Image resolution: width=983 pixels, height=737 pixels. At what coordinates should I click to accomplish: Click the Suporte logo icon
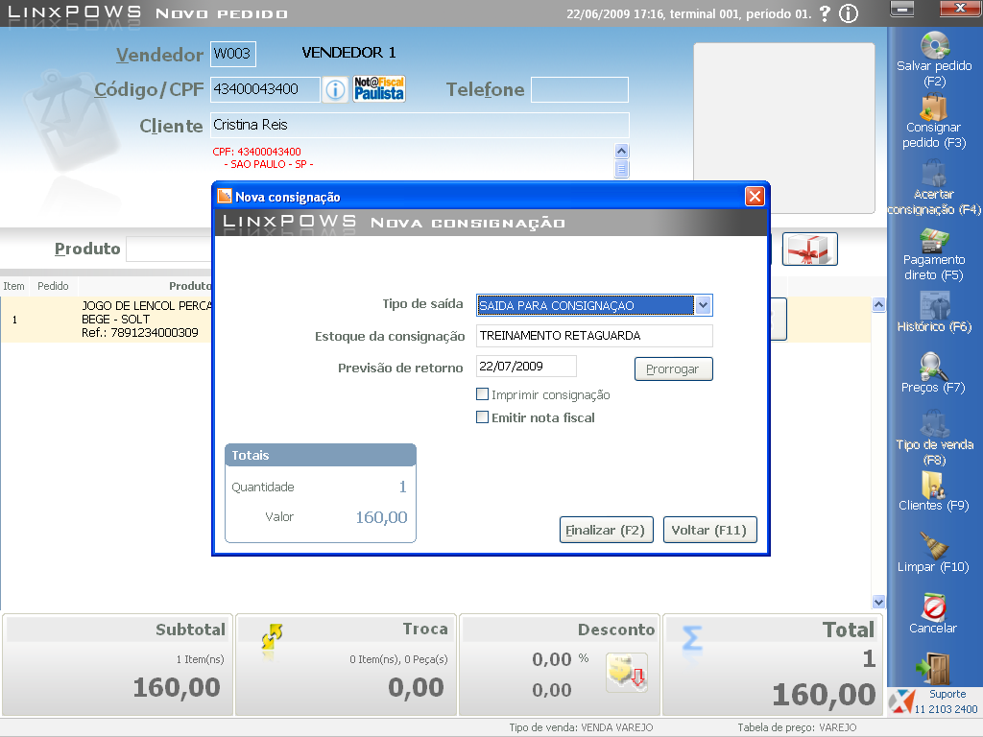901,701
